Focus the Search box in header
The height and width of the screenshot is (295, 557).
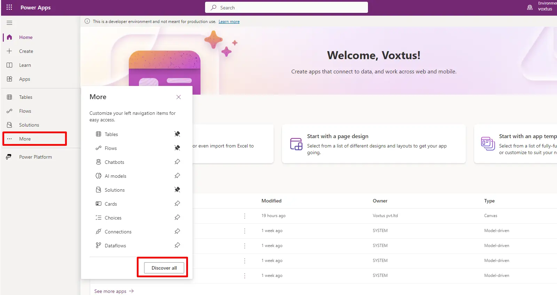tap(287, 7)
